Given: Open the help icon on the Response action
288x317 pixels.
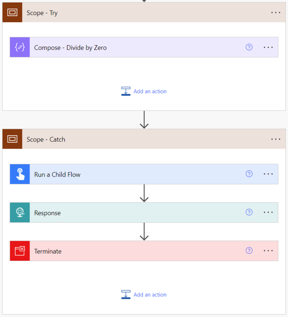Looking at the screenshot, I should click(x=249, y=212).
